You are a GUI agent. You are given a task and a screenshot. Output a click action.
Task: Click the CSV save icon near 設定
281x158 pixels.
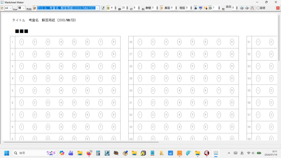tap(252, 8)
